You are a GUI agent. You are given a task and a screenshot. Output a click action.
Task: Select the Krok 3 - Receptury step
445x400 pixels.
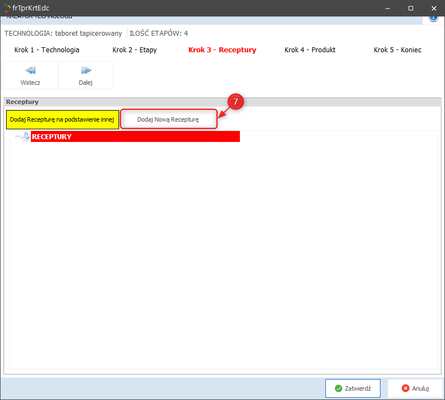(x=222, y=50)
